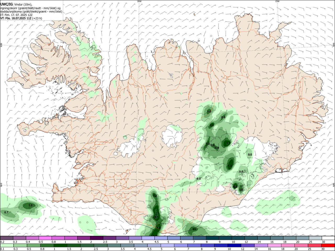Click the 1.0 value in the offshore rain cell beside 0.7

pyautogui.click(x=30, y=206)
